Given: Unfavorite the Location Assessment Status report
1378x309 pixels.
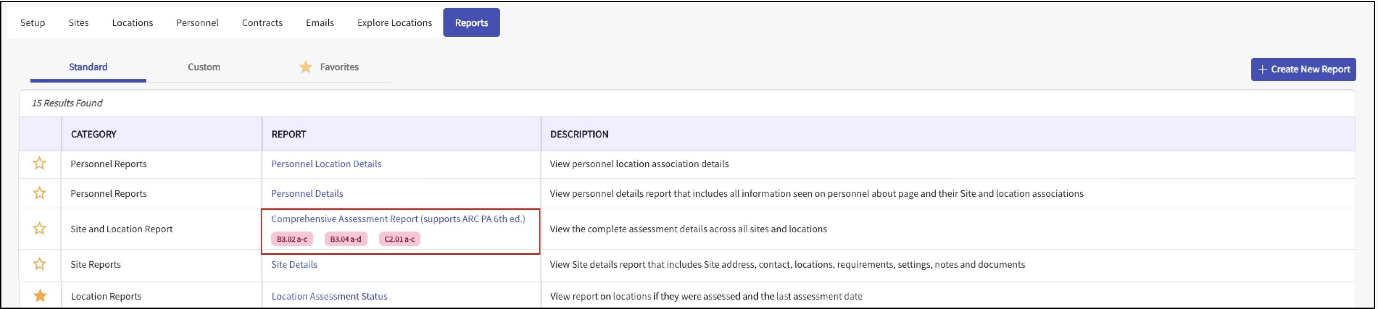Looking at the screenshot, I should click(x=39, y=296).
